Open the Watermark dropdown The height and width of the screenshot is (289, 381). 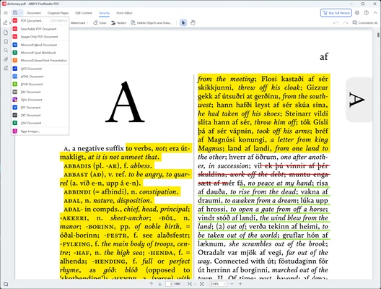(x=79, y=23)
